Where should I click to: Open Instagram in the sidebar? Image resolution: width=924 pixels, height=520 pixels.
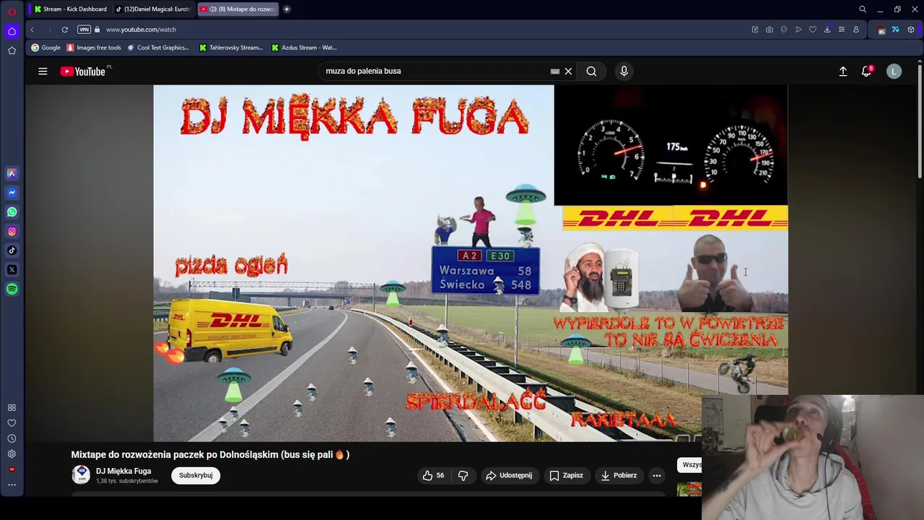[12, 231]
